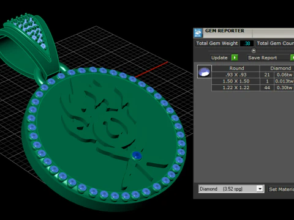Image resolution: width=294 pixels, height=220 pixels.
Task: Click the 1.22 X 1.22 size cell
Action: tap(236, 88)
